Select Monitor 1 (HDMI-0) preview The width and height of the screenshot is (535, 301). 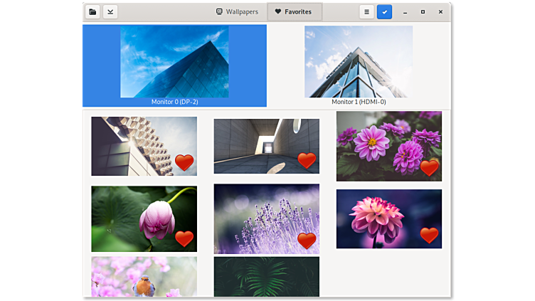359,65
